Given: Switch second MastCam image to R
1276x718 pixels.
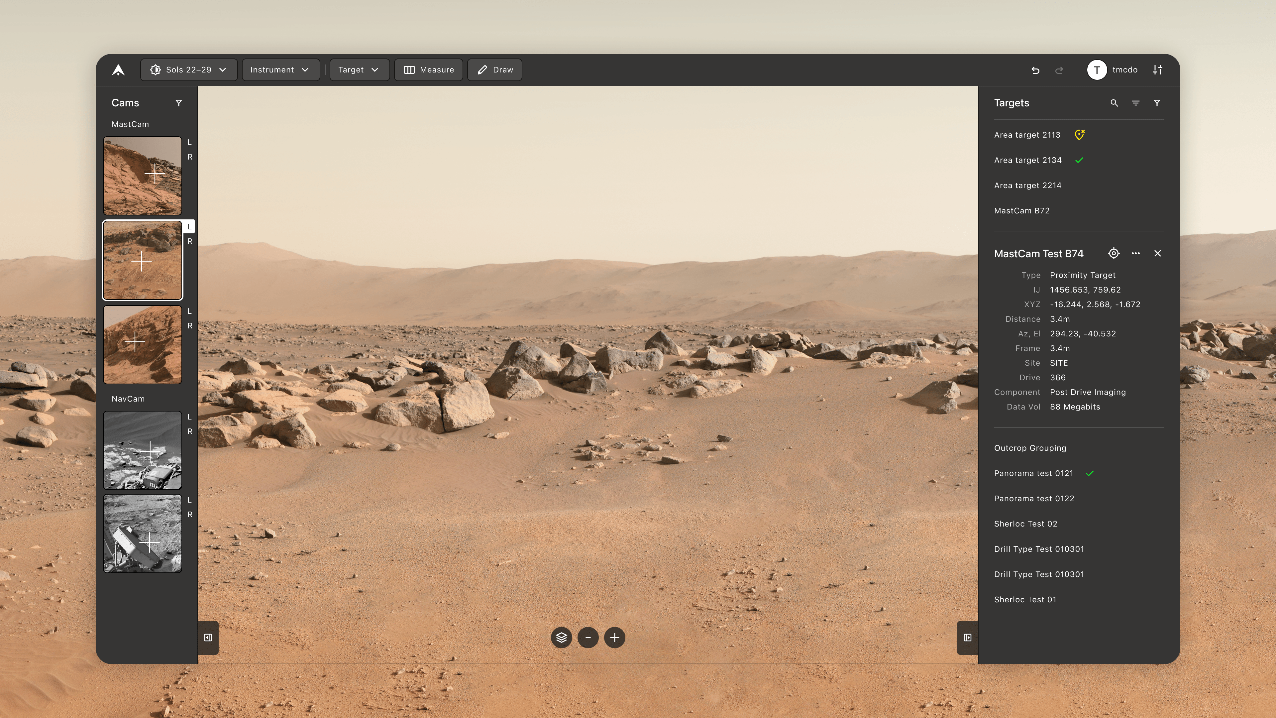Looking at the screenshot, I should (189, 241).
